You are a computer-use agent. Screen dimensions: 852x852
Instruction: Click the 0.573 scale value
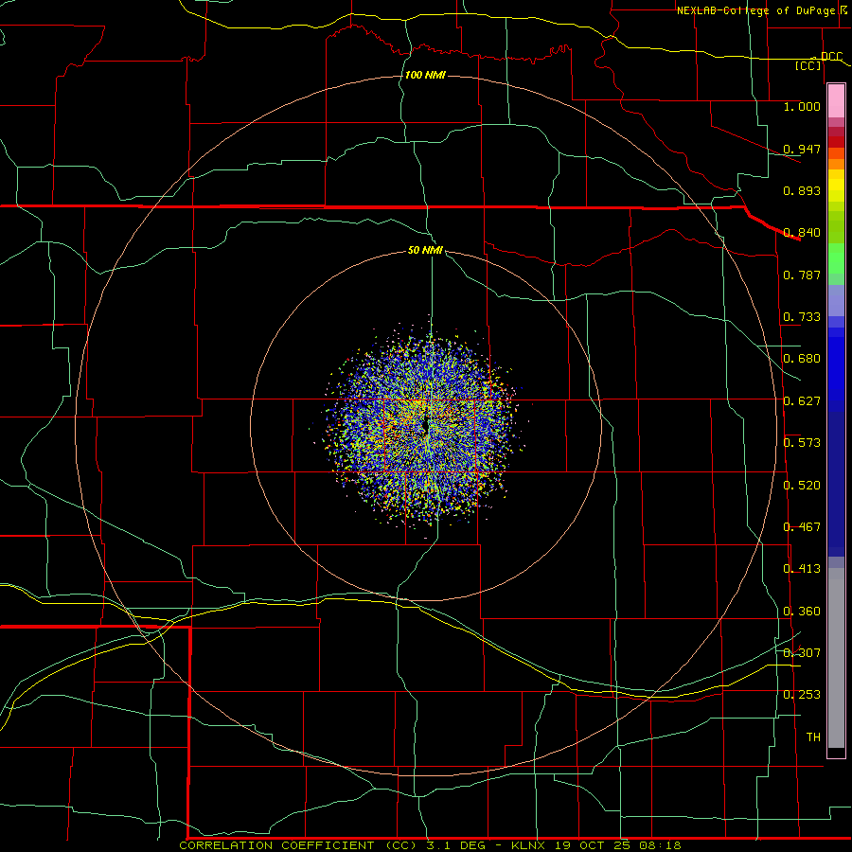pyautogui.click(x=802, y=443)
